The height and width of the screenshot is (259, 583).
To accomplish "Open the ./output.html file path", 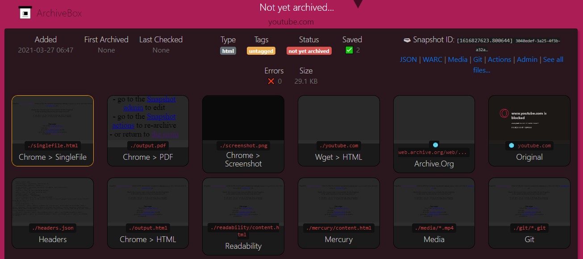I will (148, 228).
